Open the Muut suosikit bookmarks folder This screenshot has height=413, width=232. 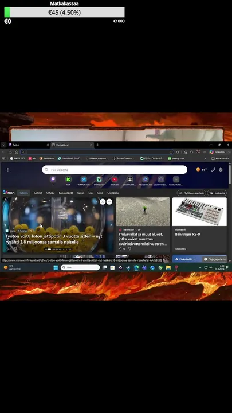pos(220,158)
